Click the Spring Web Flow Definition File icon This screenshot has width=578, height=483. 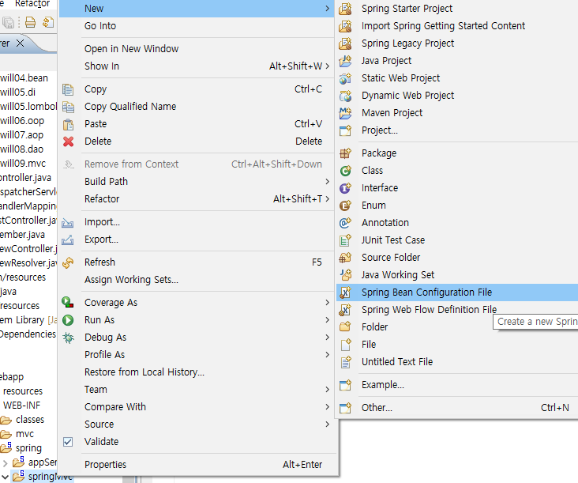pyautogui.click(x=345, y=310)
